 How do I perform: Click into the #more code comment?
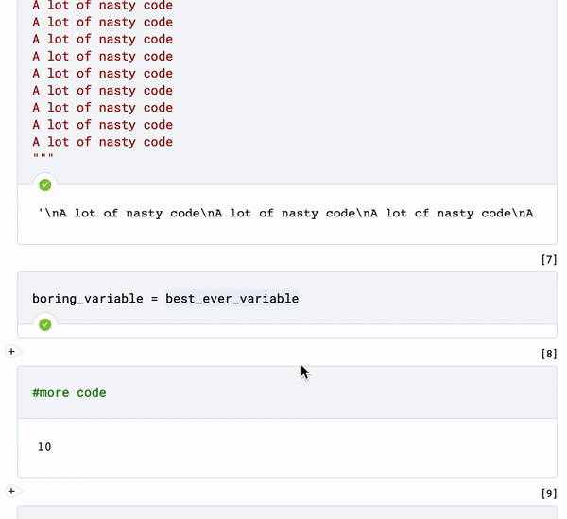(x=69, y=392)
